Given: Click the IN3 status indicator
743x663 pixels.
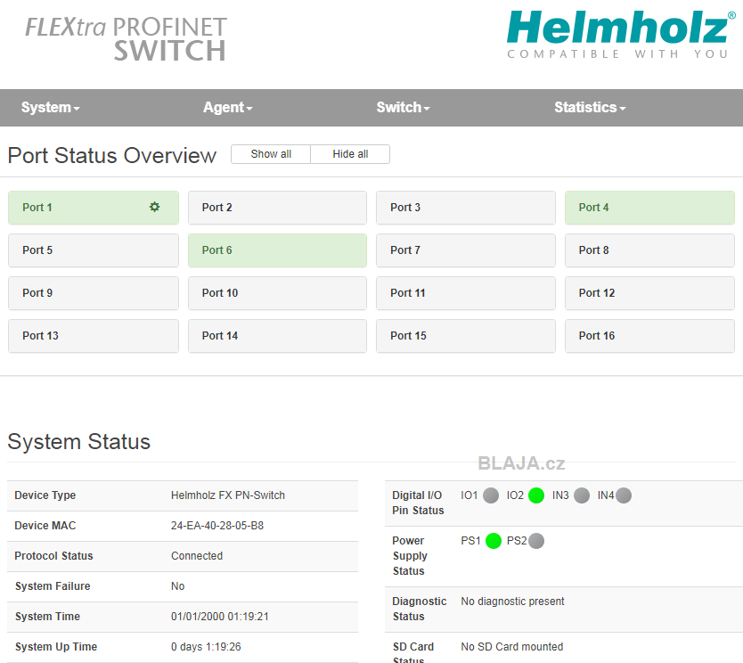Looking at the screenshot, I should [582, 495].
